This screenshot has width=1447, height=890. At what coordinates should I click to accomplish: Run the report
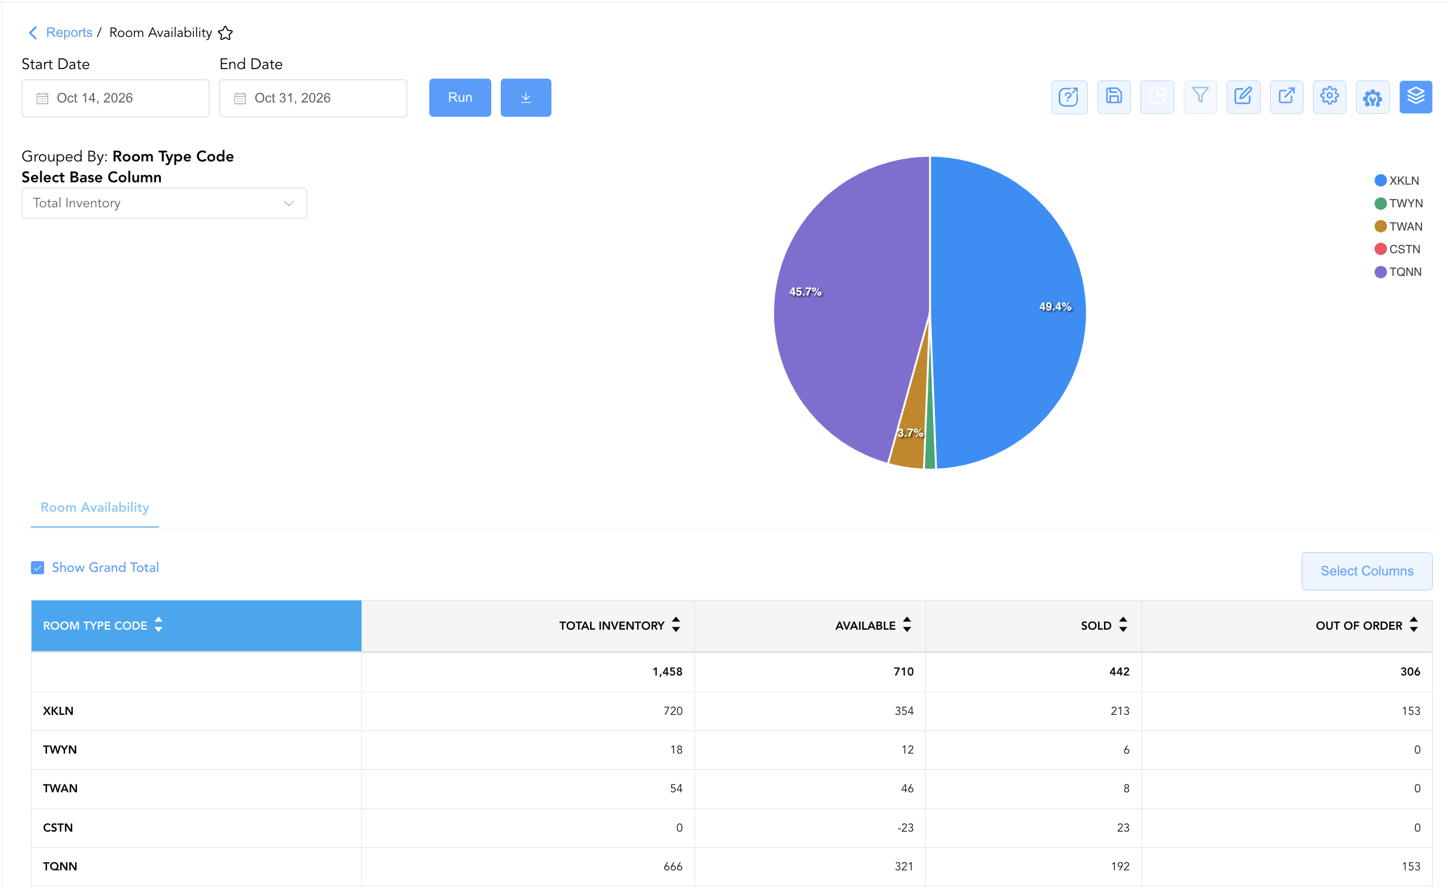coord(460,98)
